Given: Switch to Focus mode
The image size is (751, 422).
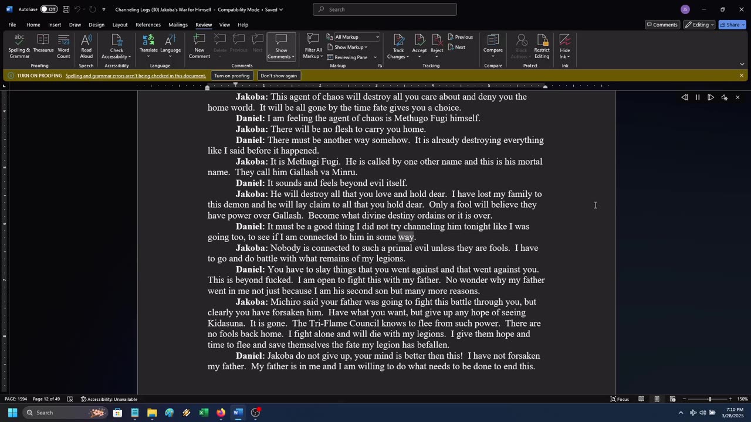Looking at the screenshot, I should 620,399.
